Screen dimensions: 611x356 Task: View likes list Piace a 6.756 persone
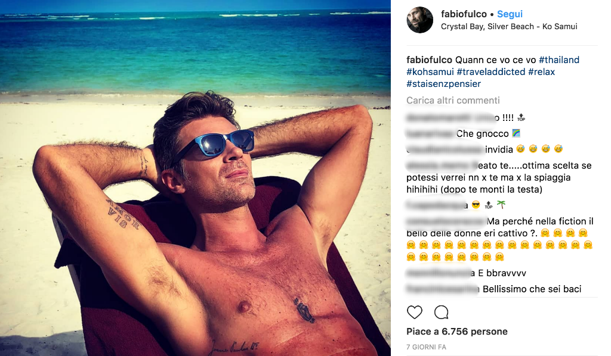457,332
